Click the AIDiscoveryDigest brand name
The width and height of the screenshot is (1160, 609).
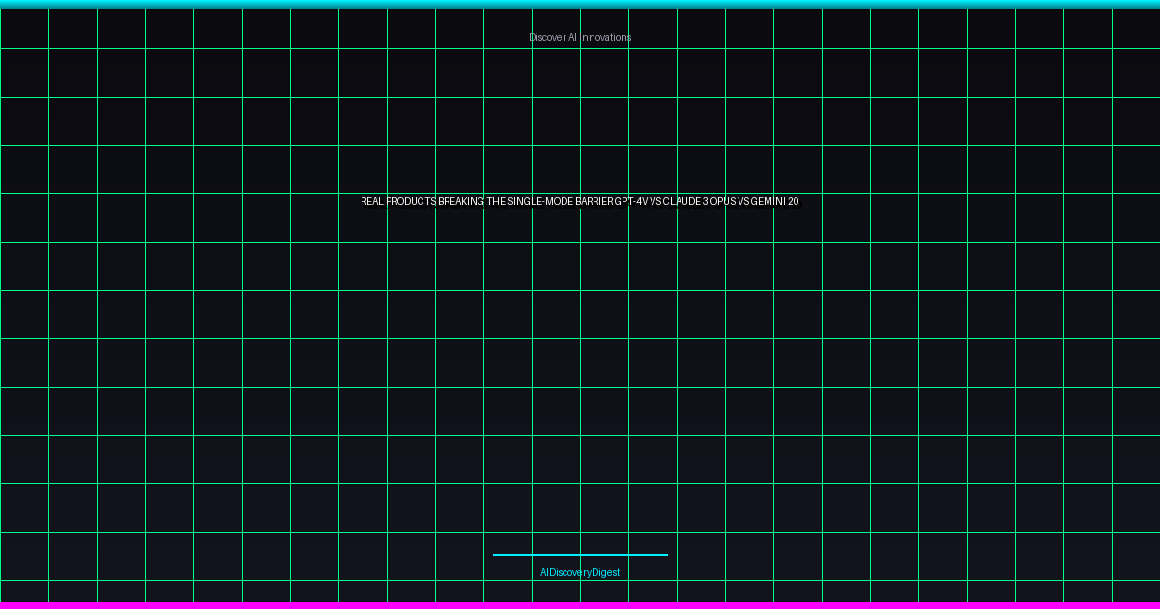coord(580,572)
